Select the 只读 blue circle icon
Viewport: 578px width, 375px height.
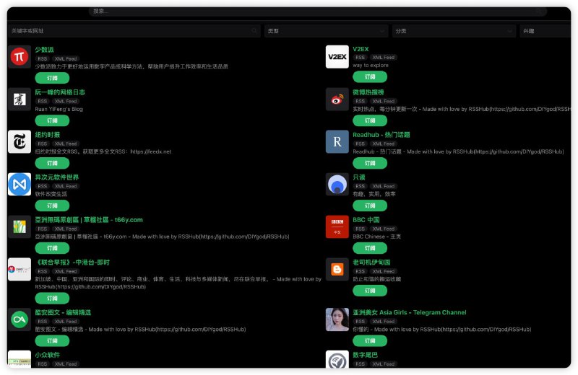point(337,185)
